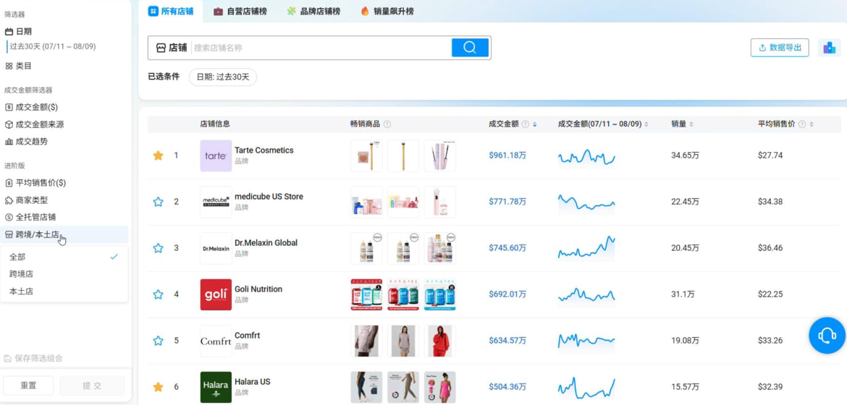Click the Goli Nutrition red logo
The height and width of the screenshot is (405, 847).
(x=216, y=295)
